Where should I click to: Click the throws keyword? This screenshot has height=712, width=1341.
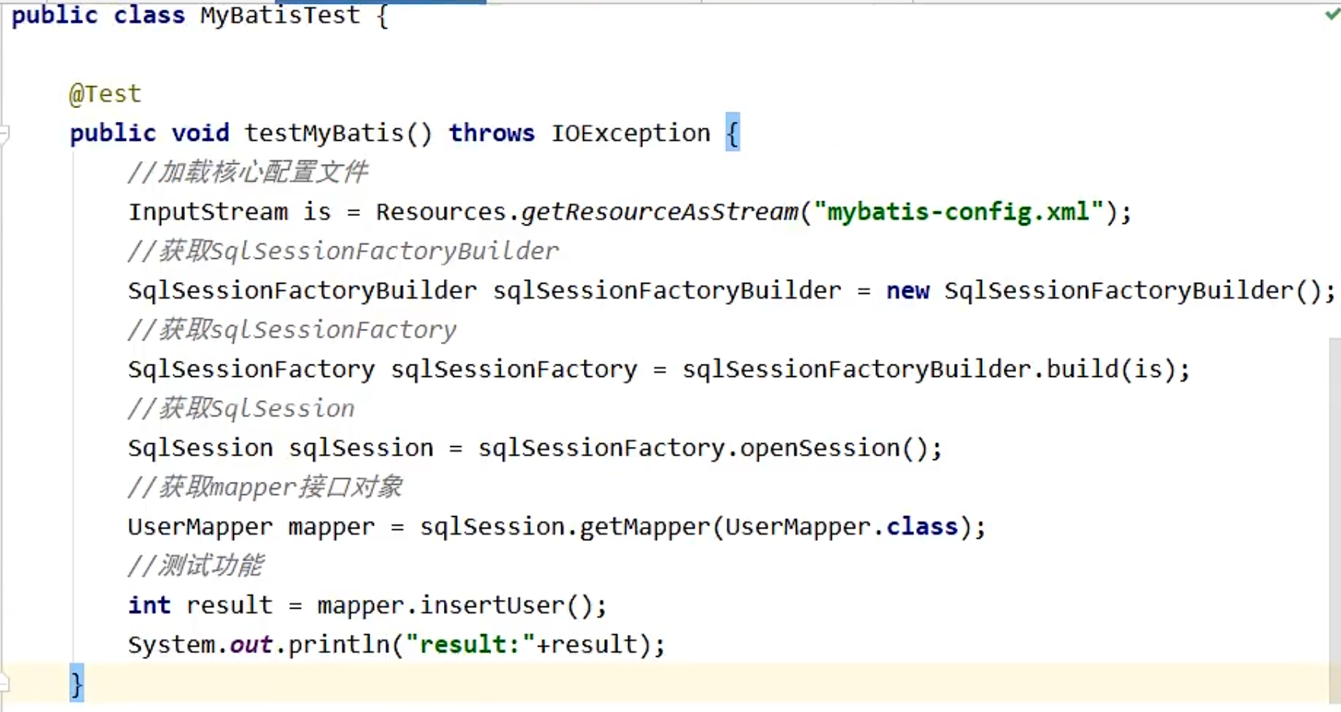point(491,134)
